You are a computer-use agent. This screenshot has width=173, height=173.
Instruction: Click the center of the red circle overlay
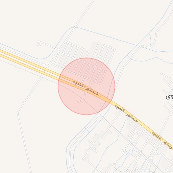pyautogui.click(x=86, y=86)
